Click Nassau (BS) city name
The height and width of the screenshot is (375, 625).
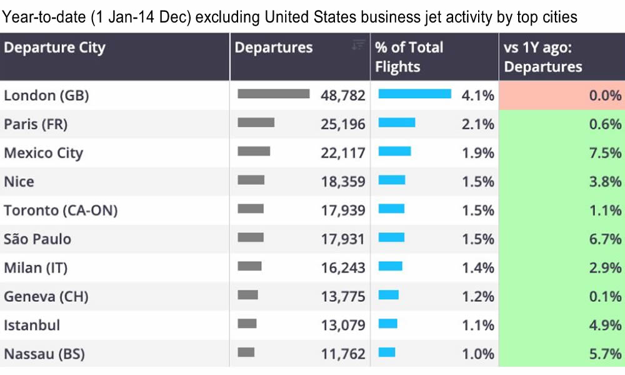44,354
